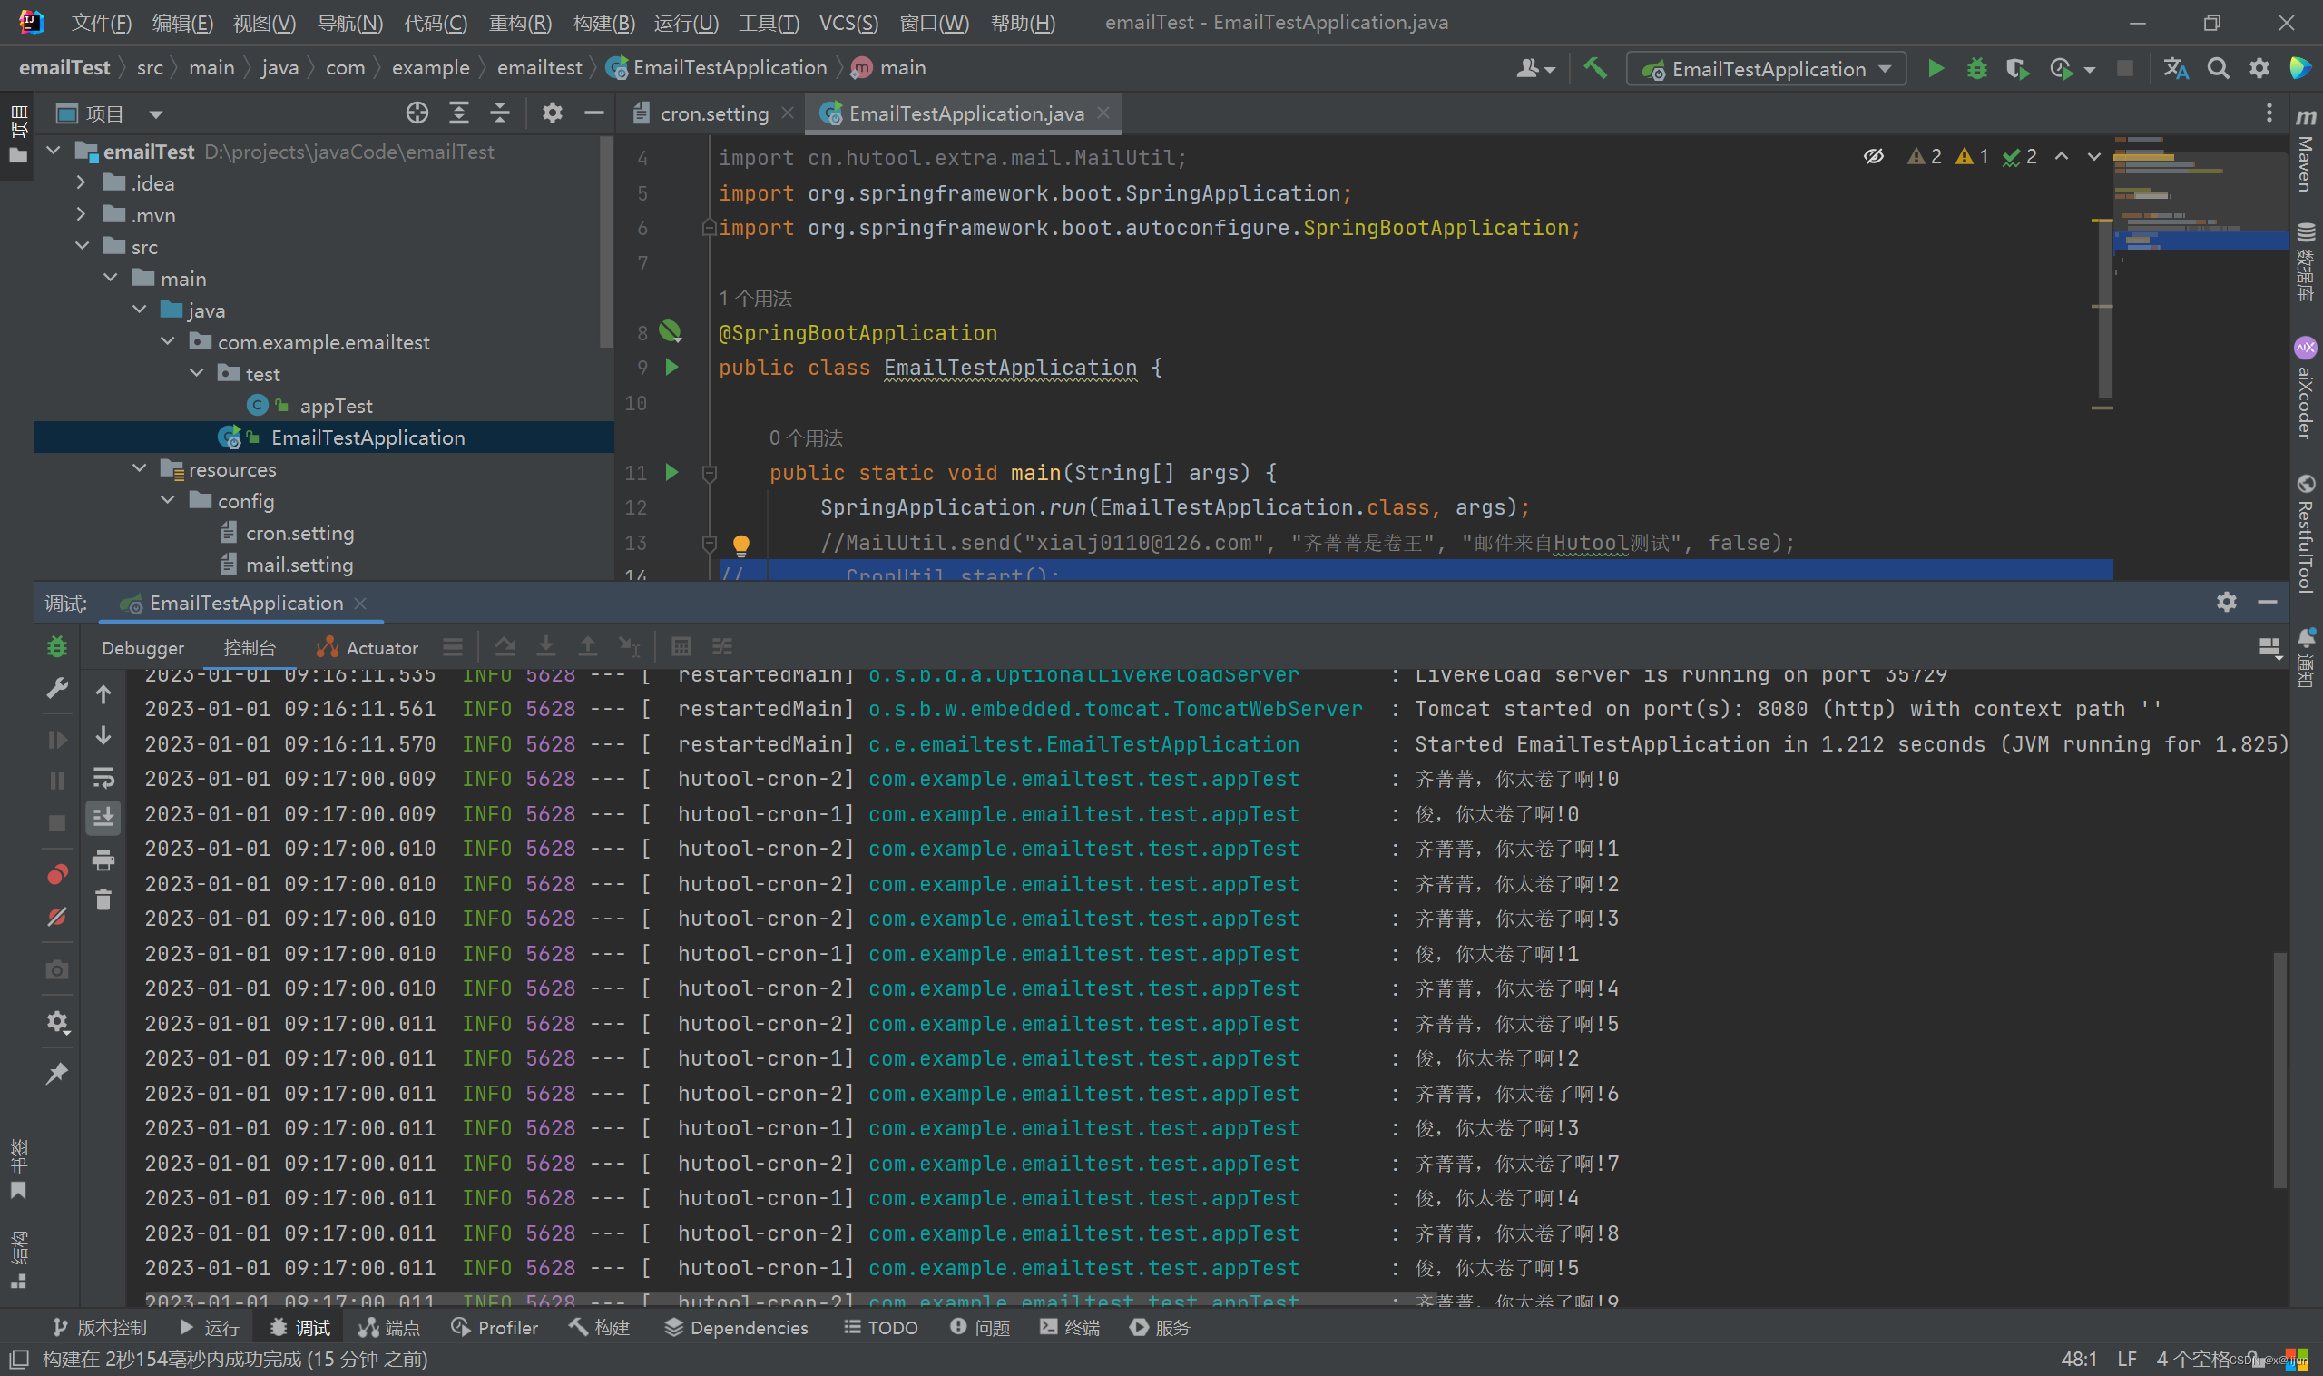The width and height of the screenshot is (2323, 1376).
Task: Click the green Run button in toolbar
Action: [x=1936, y=69]
